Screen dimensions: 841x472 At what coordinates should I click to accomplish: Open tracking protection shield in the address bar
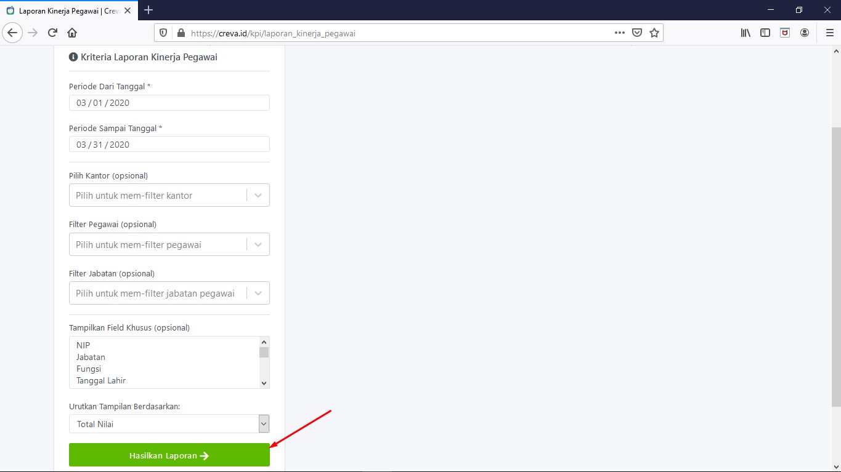(163, 33)
